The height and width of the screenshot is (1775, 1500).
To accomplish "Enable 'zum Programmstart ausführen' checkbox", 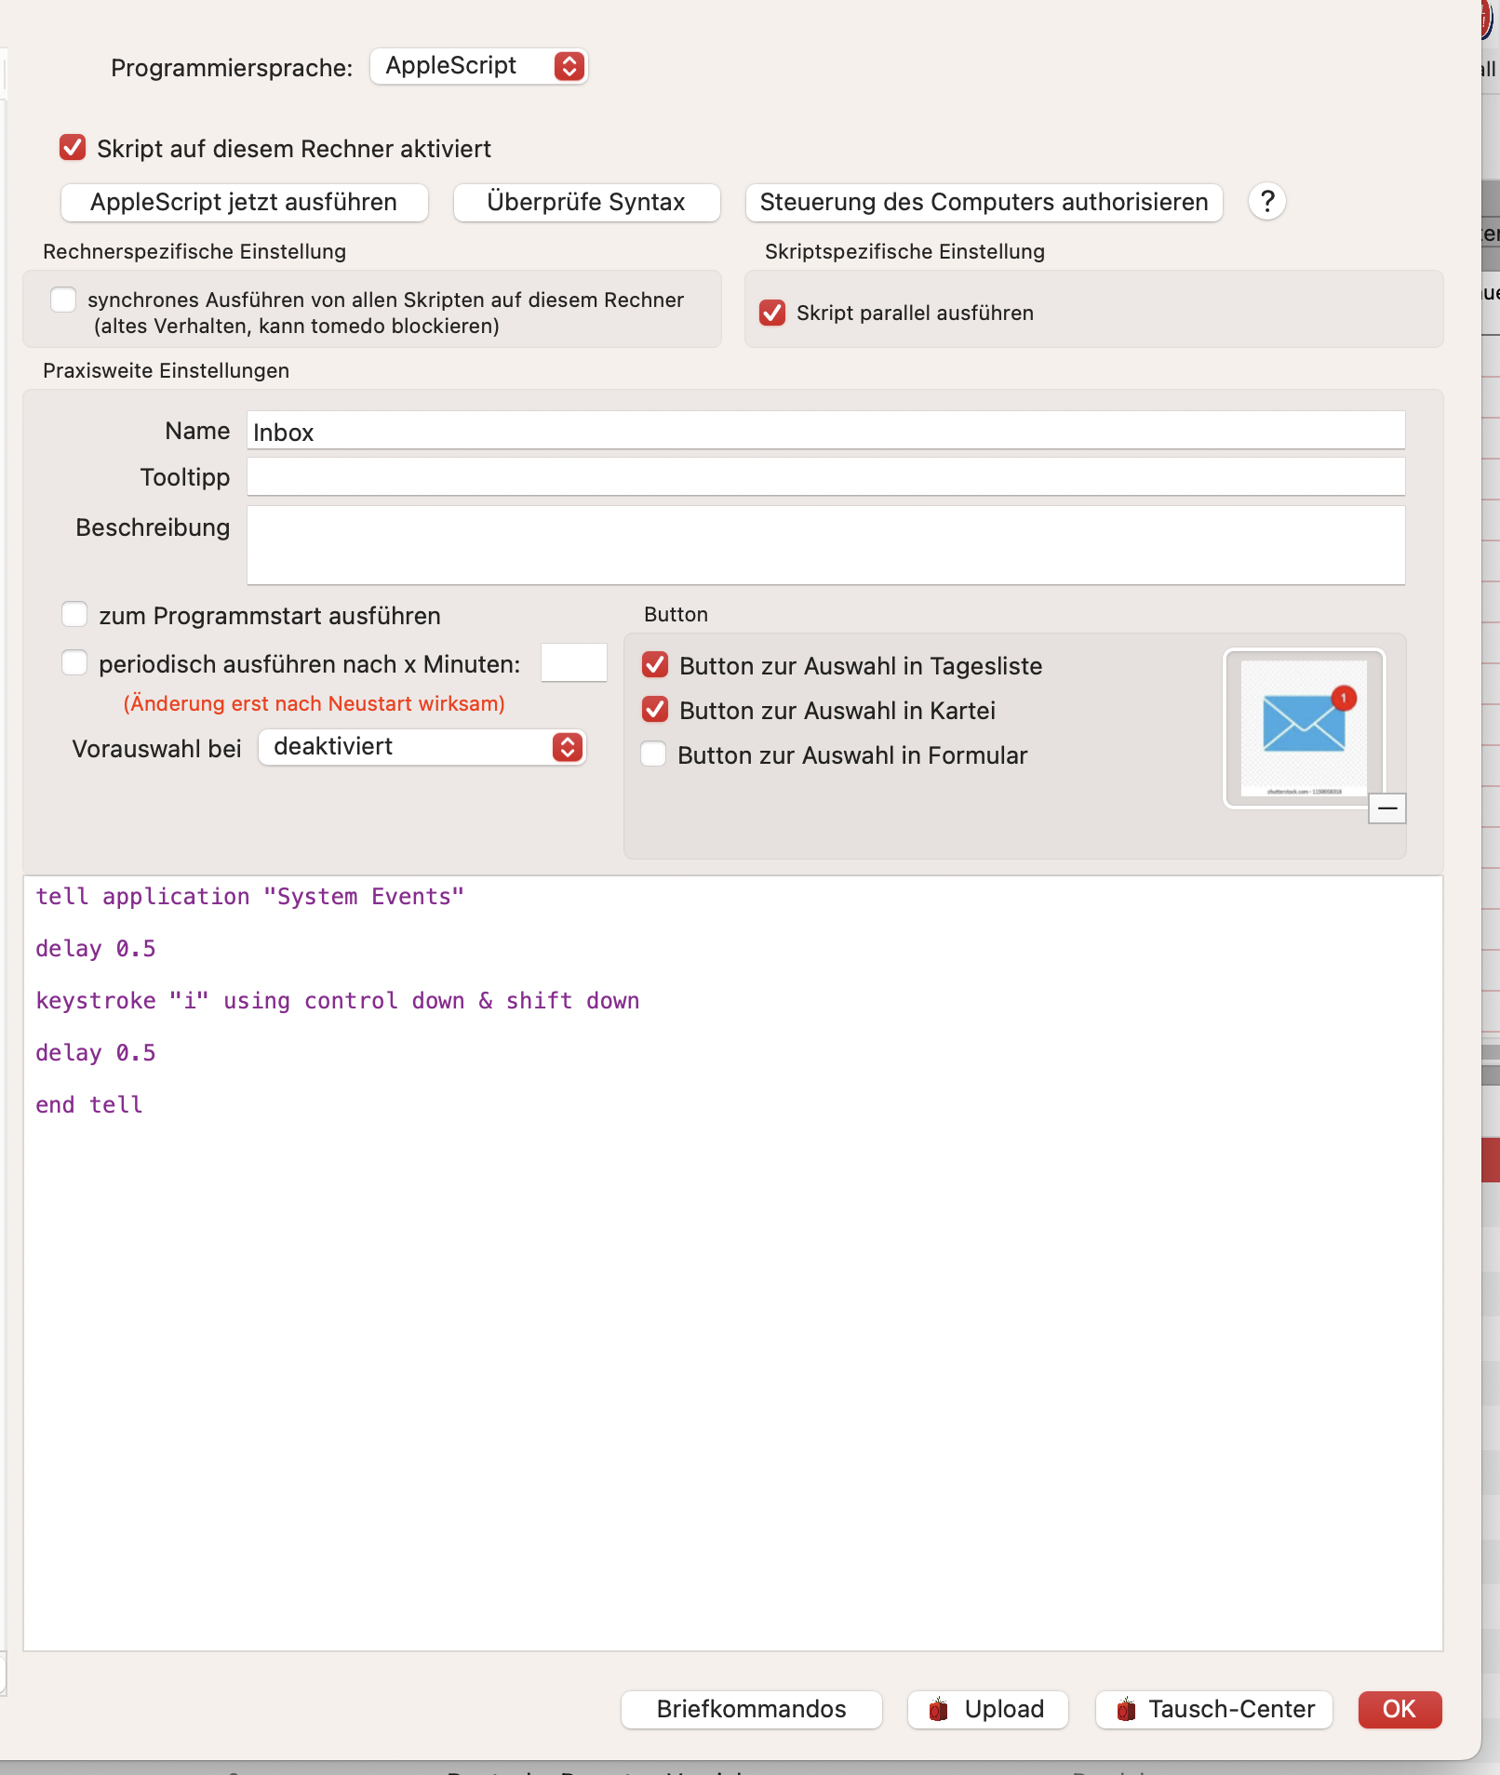I will point(74,615).
